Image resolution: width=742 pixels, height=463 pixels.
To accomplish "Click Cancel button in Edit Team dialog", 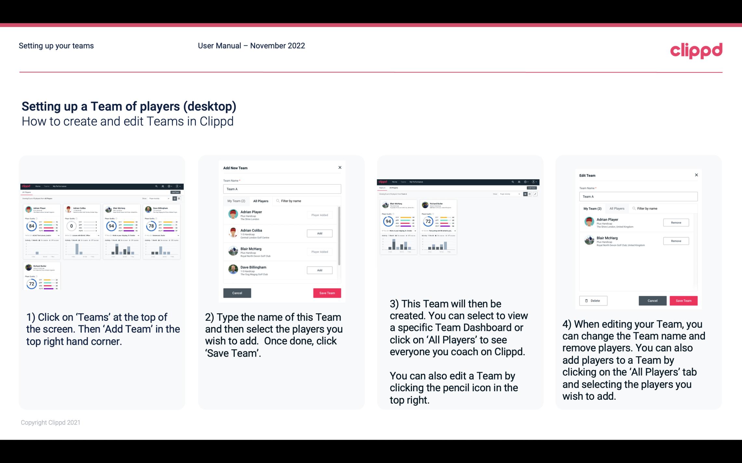I will [x=653, y=300].
